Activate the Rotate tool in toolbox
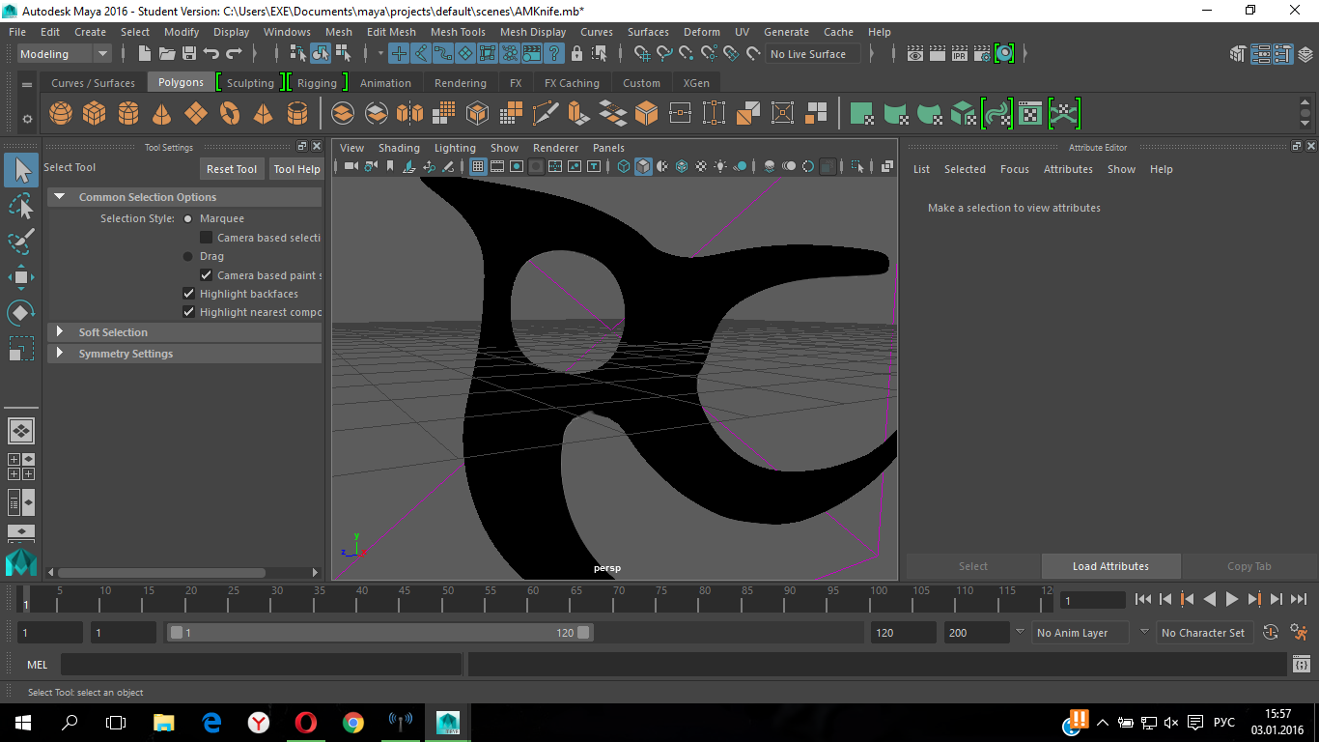Screen dimensions: 1319x742 point(21,313)
